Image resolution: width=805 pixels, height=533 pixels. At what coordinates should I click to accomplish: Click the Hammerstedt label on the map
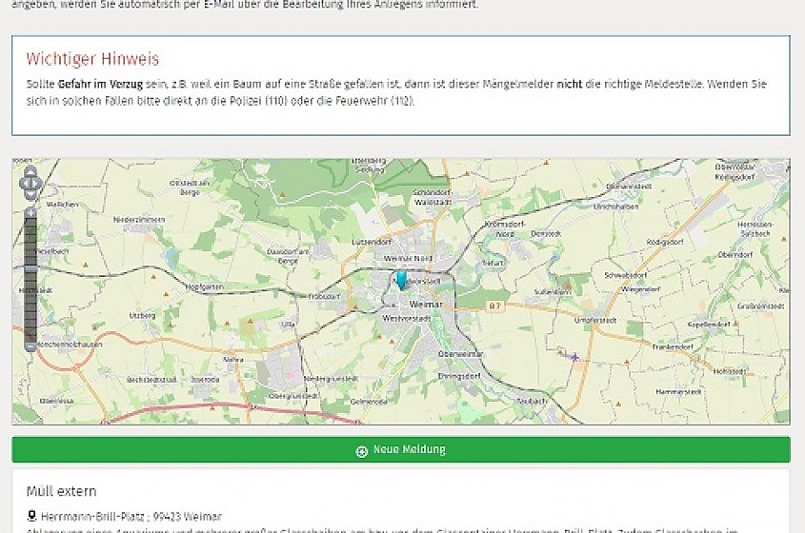(x=679, y=391)
